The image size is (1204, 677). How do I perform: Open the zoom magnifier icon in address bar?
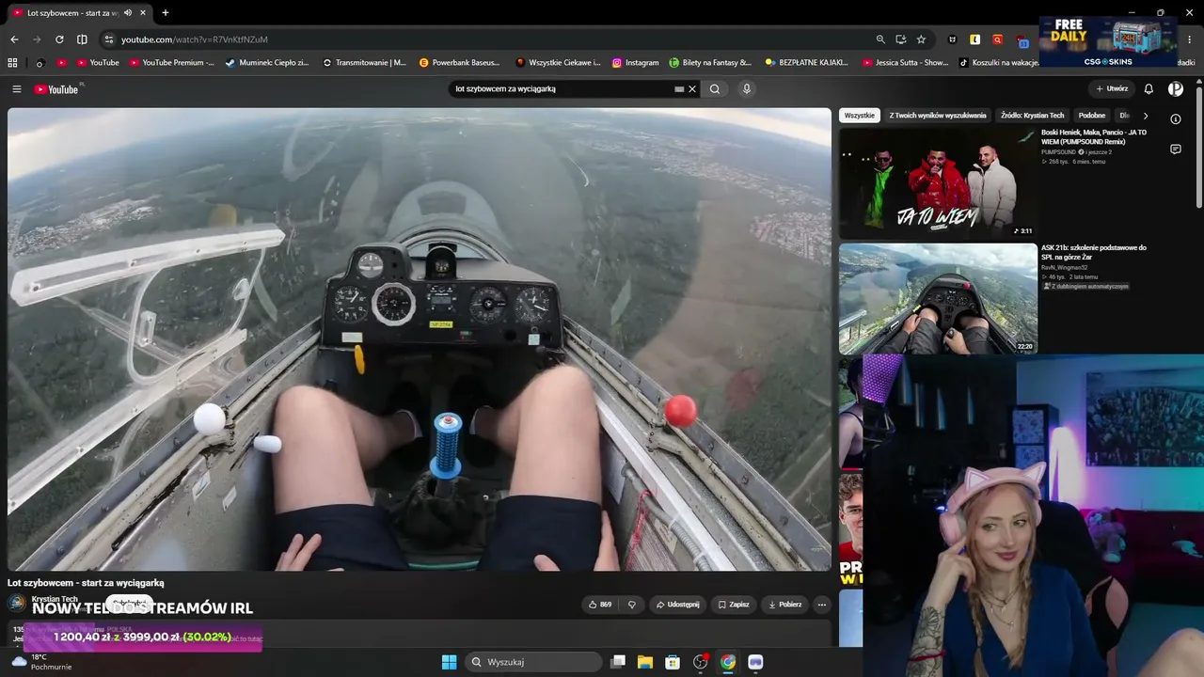click(x=880, y=39)
